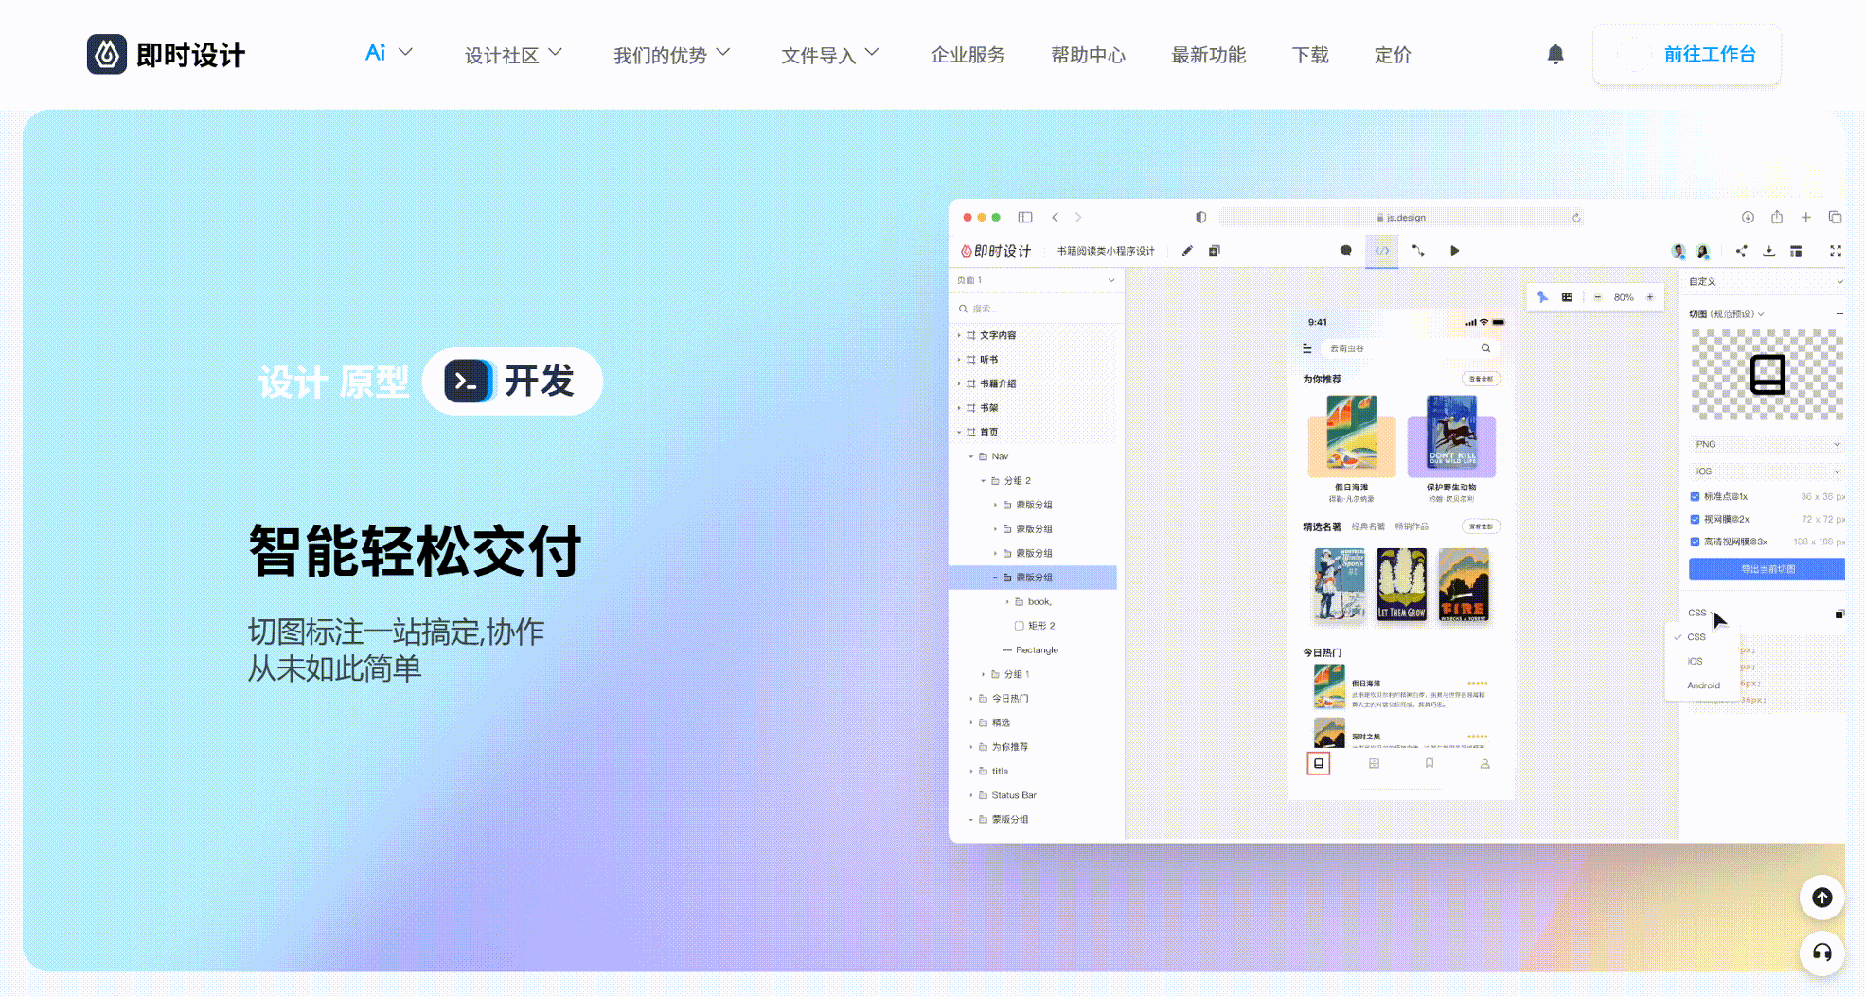This screenshot has height=996, width=1865.
Task: Click the play preview button in editor
Action: (x=1455, y=251)
